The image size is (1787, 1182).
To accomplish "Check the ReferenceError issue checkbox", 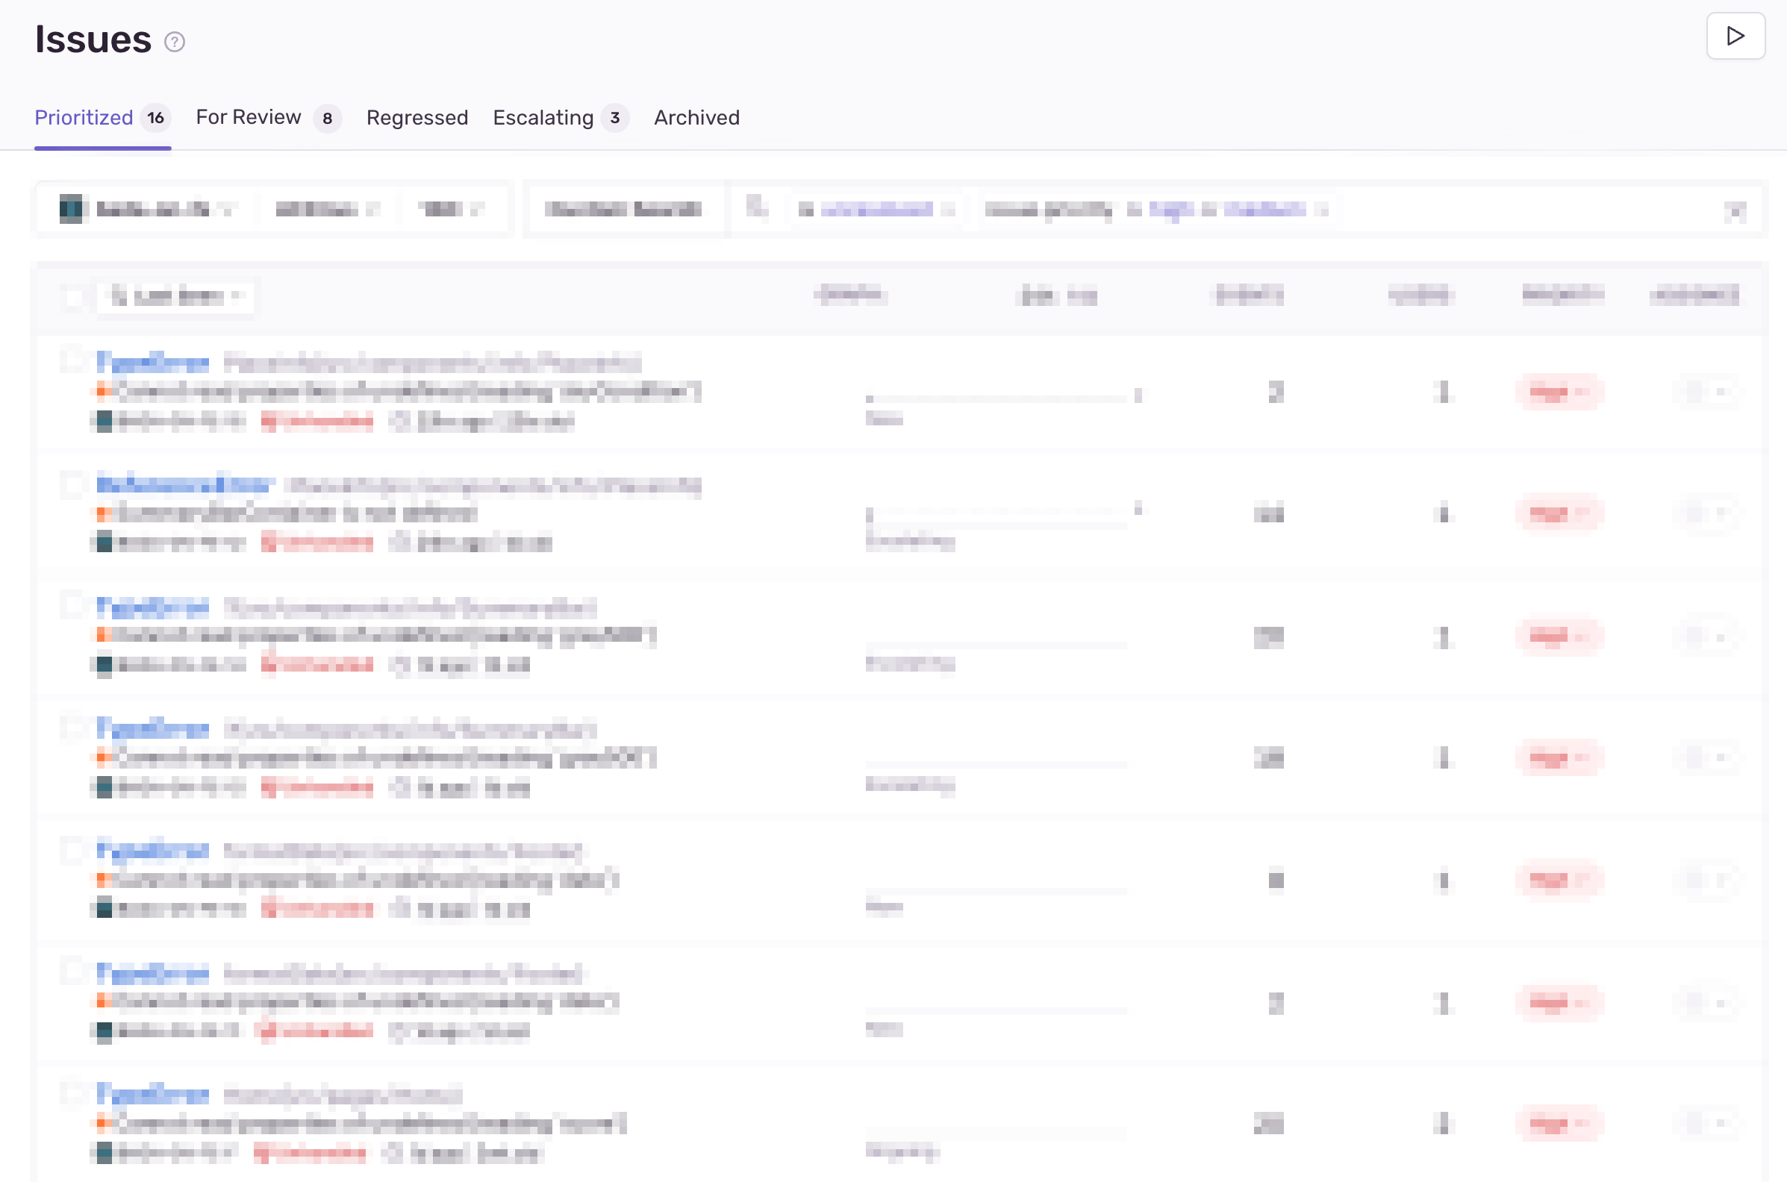I will tap(73, 484).
